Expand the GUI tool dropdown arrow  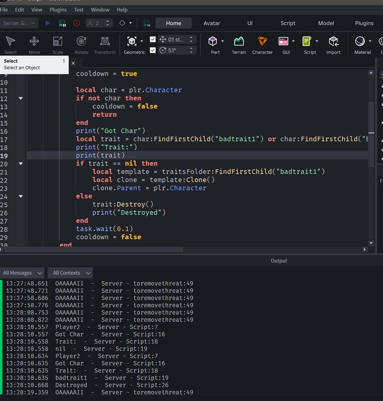[293, 41]
